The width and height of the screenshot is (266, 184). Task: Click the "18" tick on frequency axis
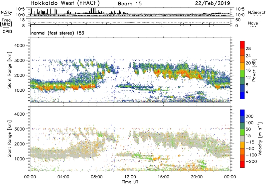coord(23,20)
